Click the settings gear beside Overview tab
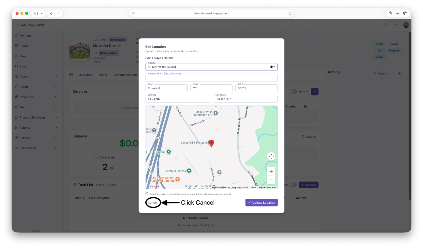Viewport: 423px width, 248px height. (71, 75)
